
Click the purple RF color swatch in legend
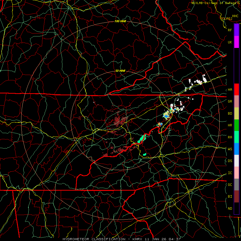(236, 30)
